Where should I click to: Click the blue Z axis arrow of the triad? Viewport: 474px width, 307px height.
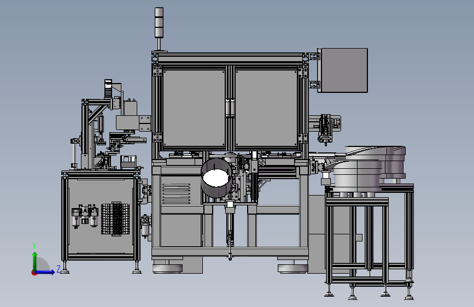point(45,272)
